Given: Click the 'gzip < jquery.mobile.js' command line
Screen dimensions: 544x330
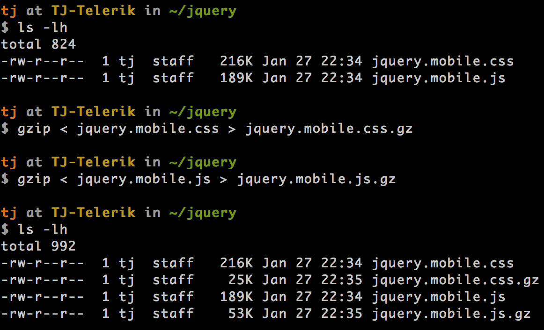Looking at the screenshot, I should click(198, 179).
